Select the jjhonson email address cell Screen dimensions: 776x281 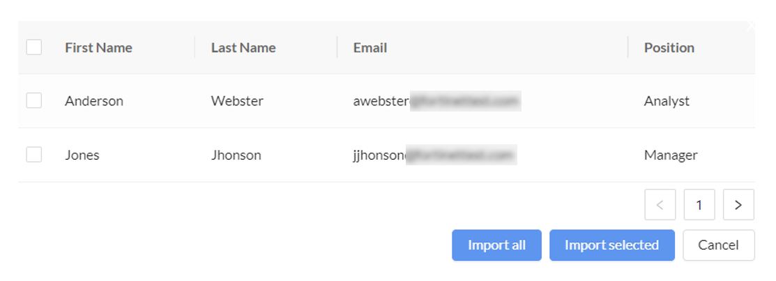434,155
